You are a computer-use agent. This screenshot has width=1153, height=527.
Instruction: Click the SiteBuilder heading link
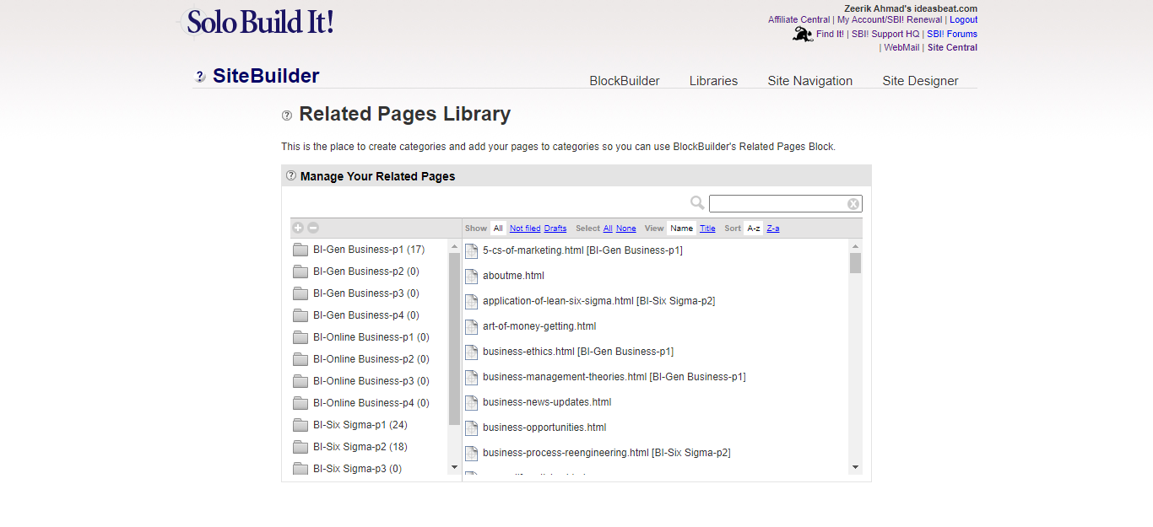pos(266,76)
